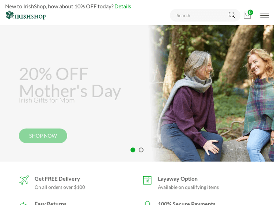The height and width of the screenshot is (205, 274).
Task: Click the Get FREE Delivery heading
Action: 57,178
